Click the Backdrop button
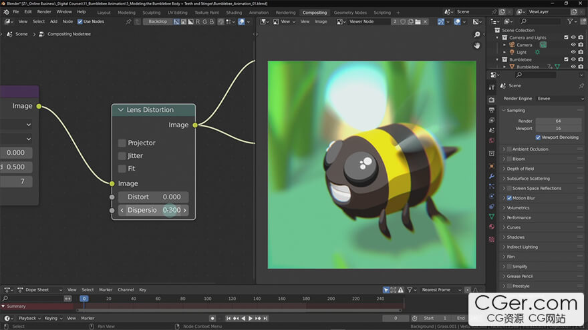The width and height of the screenshot is (588, 330). pyautogui.click(x=158, y=21)
